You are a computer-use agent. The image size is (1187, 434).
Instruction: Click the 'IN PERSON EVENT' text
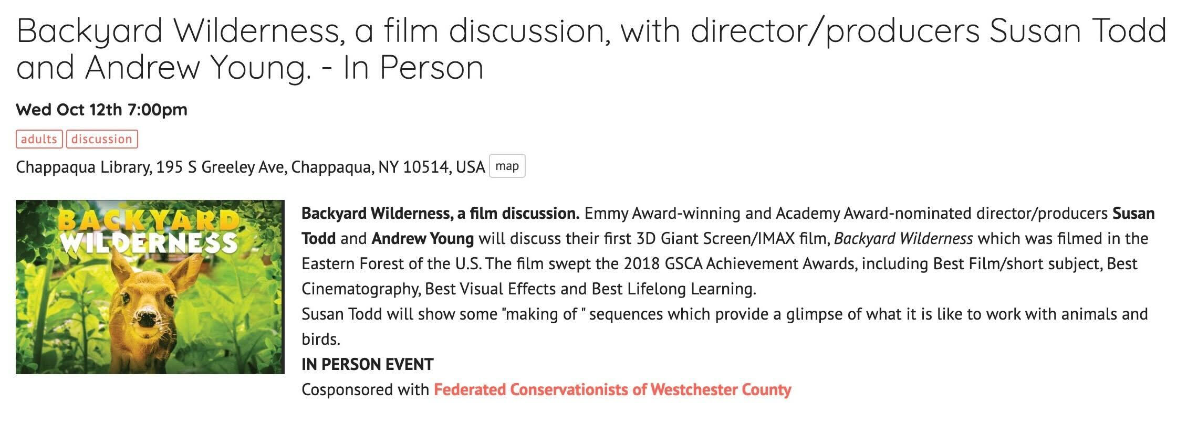pos(368,365)
